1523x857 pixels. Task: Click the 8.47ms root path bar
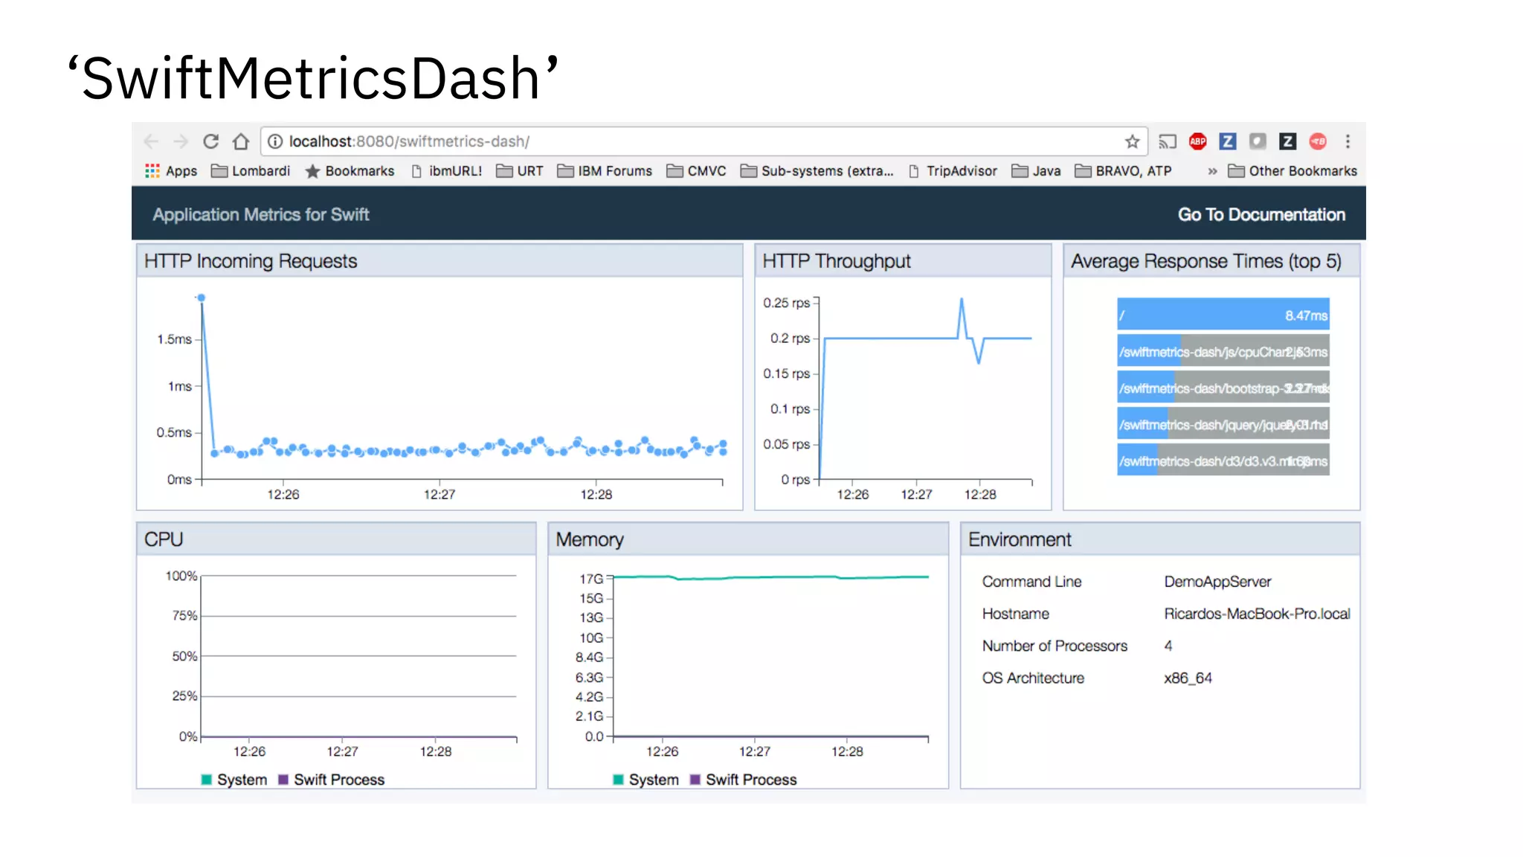click(1223, 315)
